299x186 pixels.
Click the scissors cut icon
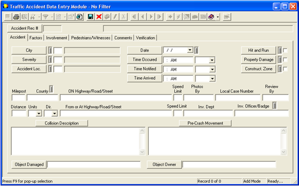(123, 17)
